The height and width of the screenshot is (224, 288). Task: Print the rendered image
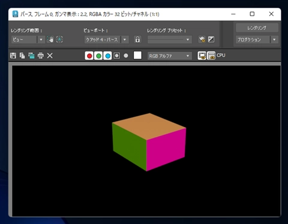click(x=41, y=56)
